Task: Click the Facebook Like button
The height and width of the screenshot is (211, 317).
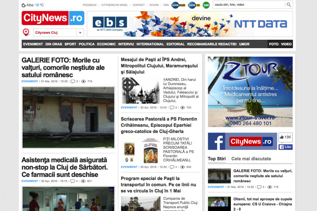Action: [x=285, y=147]
